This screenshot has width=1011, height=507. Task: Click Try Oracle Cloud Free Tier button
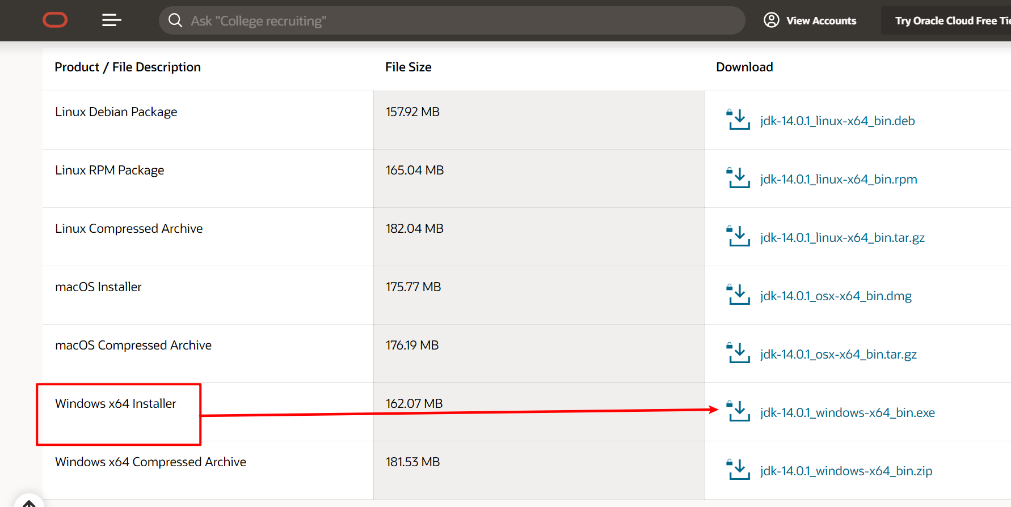946,20
